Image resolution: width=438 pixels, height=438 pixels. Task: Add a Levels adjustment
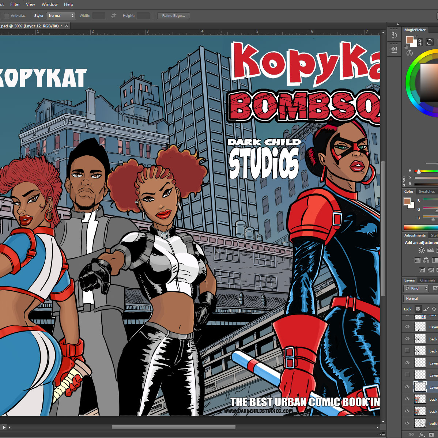tap(431, 250)
